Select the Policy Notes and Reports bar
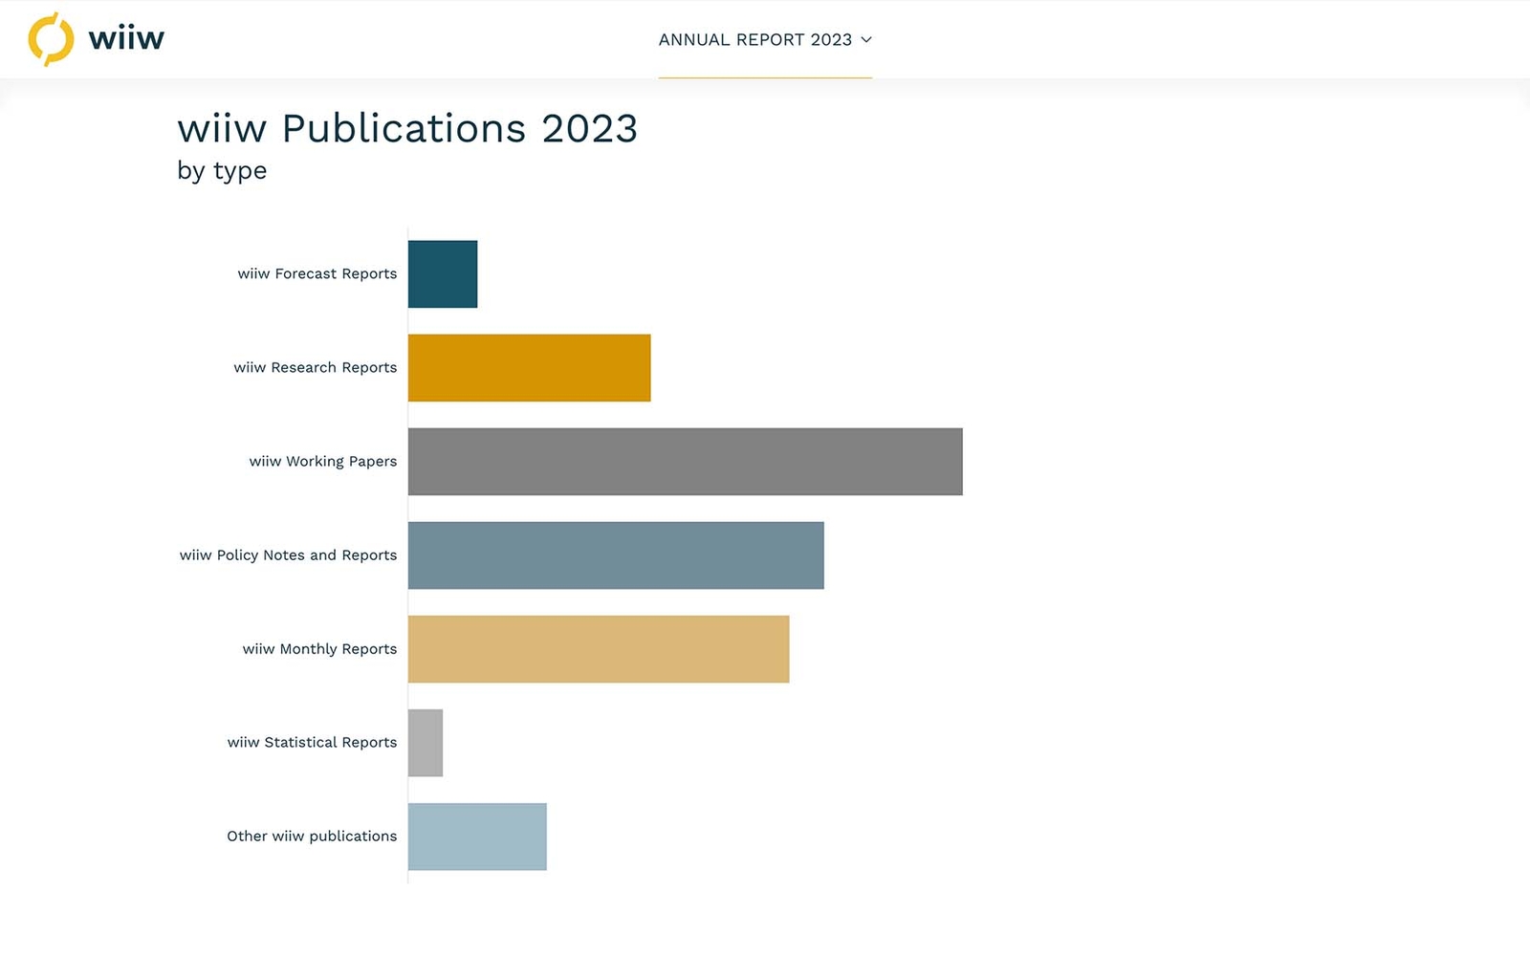Screen dimensions: 1530x956 point(616,555)
